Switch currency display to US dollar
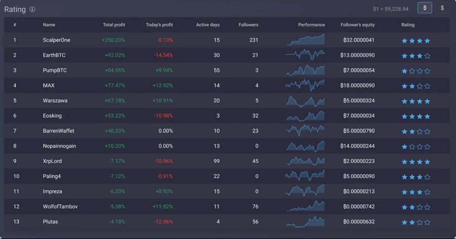Image resolution: width=456 pixels, height=239 pixels. click(x=442, y=8)
